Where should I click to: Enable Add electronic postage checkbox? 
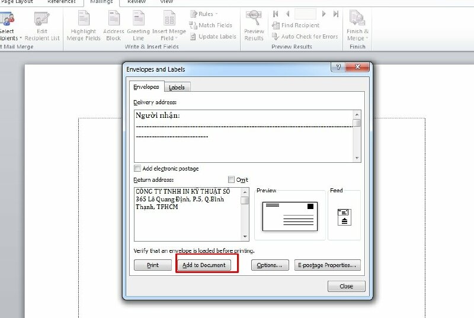click(138, 169)
